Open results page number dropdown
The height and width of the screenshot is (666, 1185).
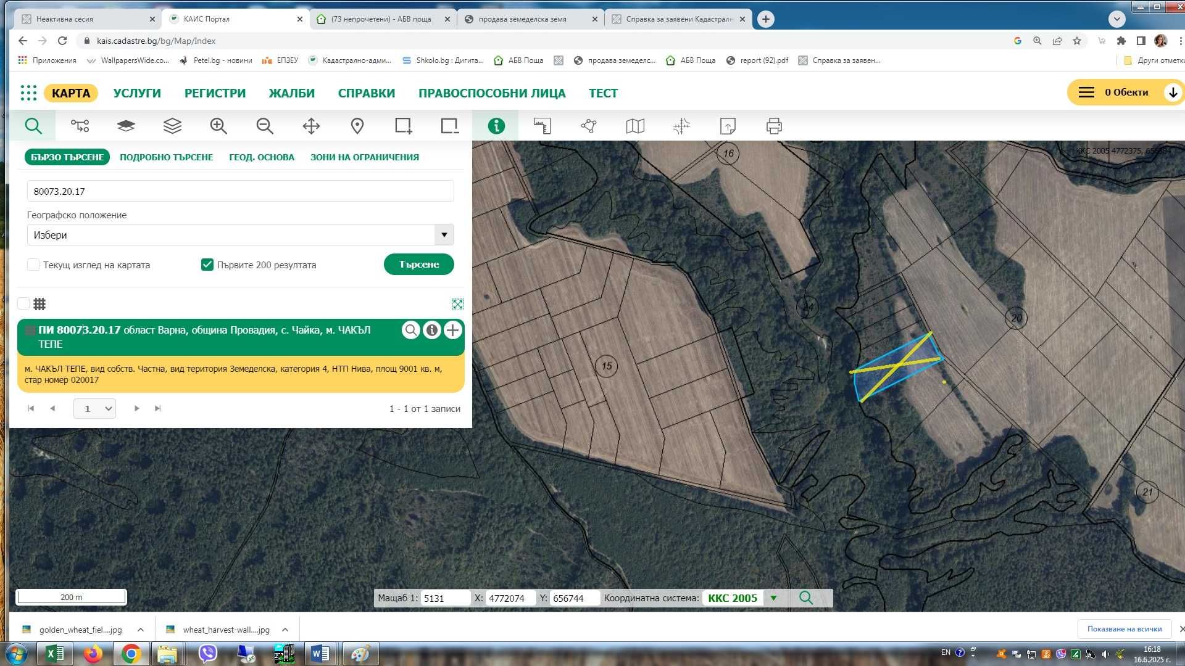(x=94, y=409)
